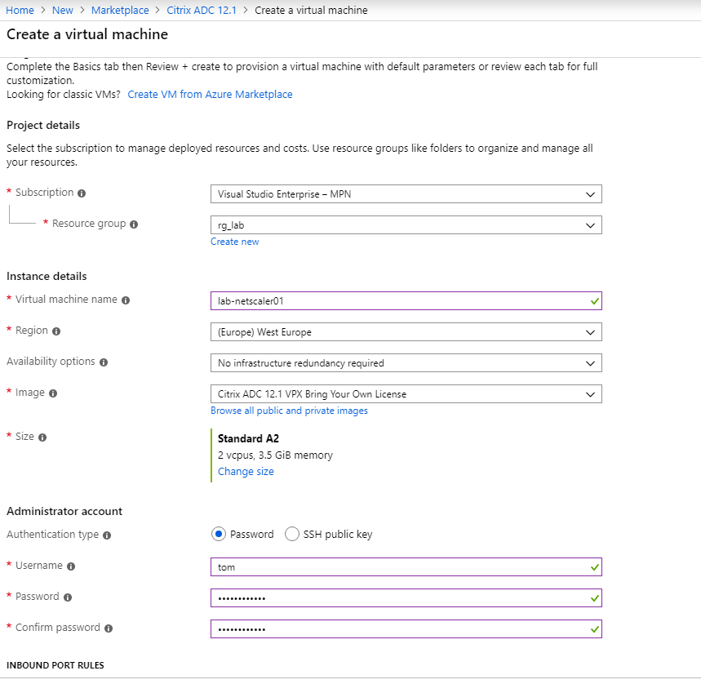
Task: Select the SSH public key radio button
Action: pyautogui.click(x=291, y=534)
